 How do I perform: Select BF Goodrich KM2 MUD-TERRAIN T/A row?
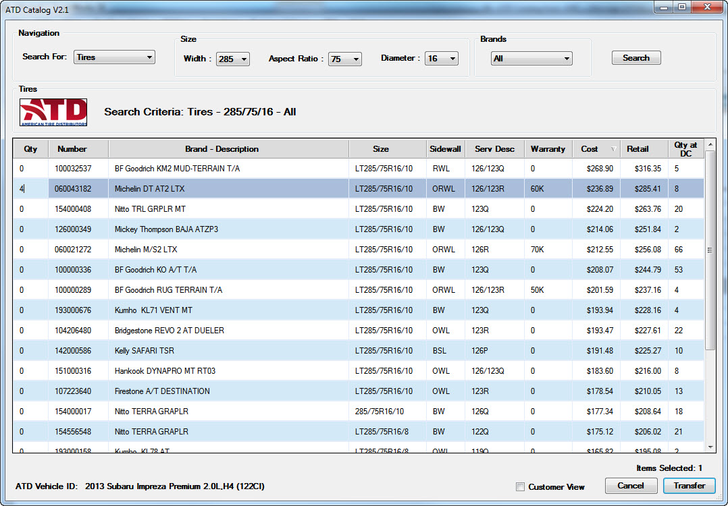tap(359, 169)
